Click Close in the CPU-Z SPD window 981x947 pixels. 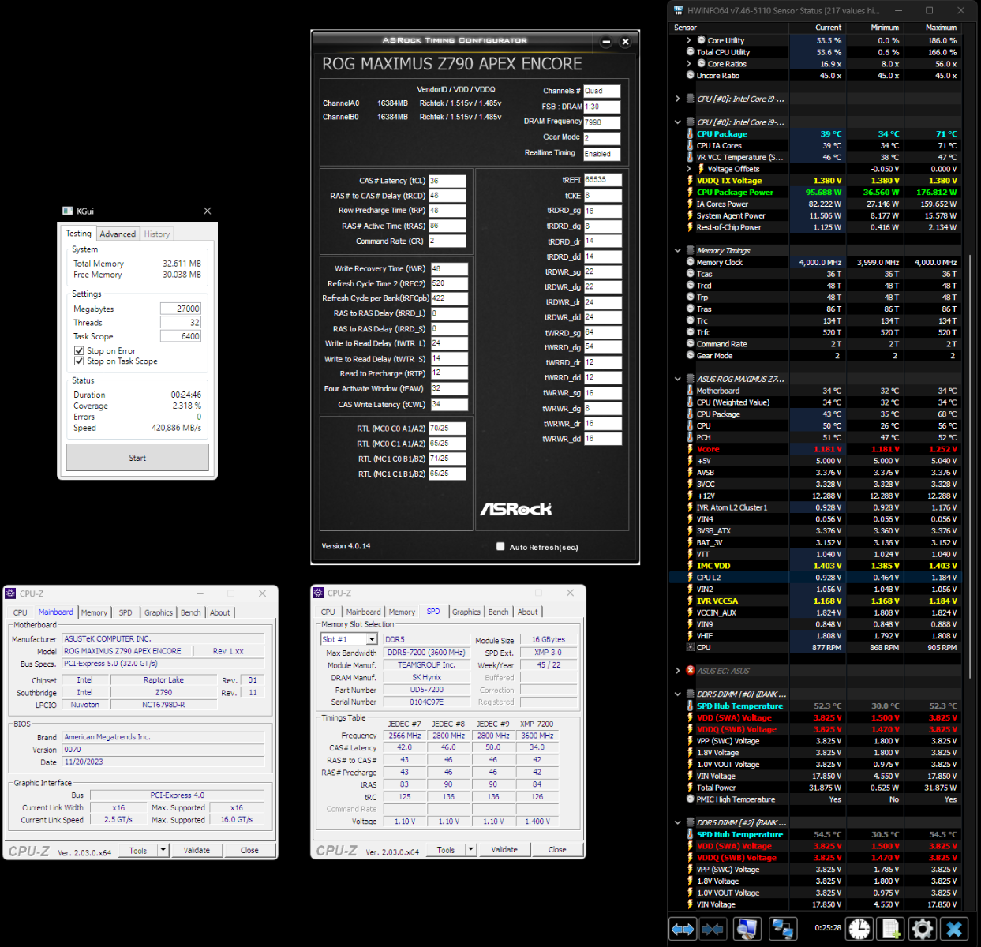click(x=557, y=849)
